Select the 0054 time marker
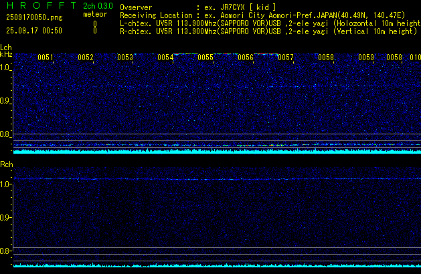Image resolution: width=421 pixels, height=274 pixels. [165, 57]
